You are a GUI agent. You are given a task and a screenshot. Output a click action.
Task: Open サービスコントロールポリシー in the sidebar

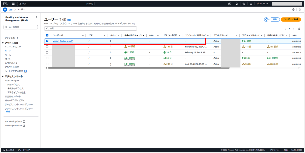pyautogui.click(x=19, y=104)
